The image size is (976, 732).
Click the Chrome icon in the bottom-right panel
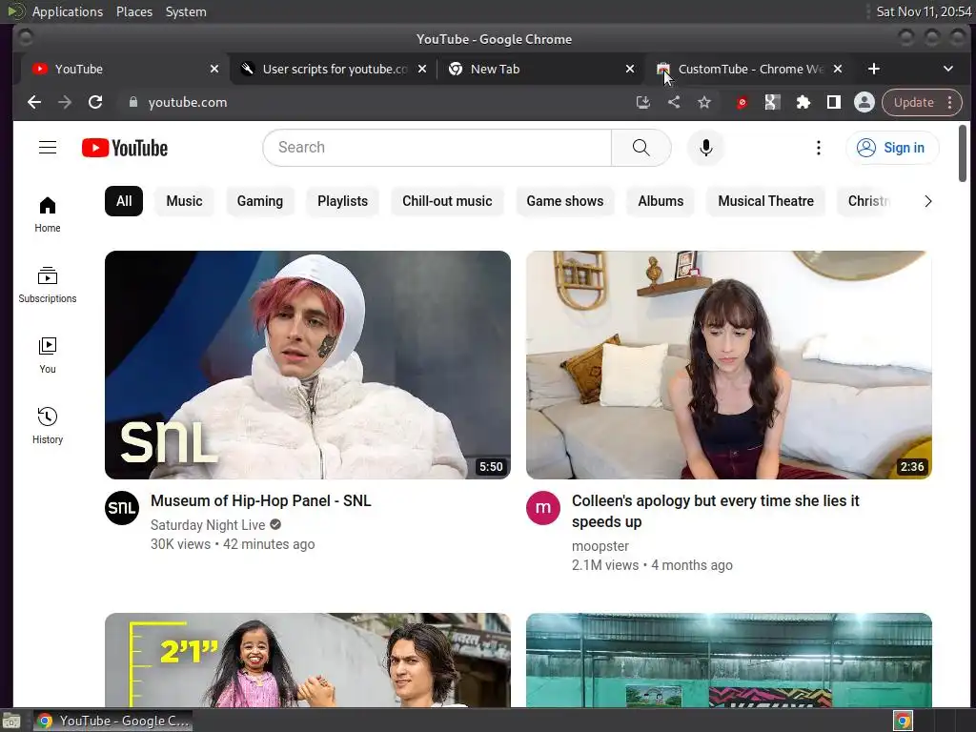[x=904, y=721]
